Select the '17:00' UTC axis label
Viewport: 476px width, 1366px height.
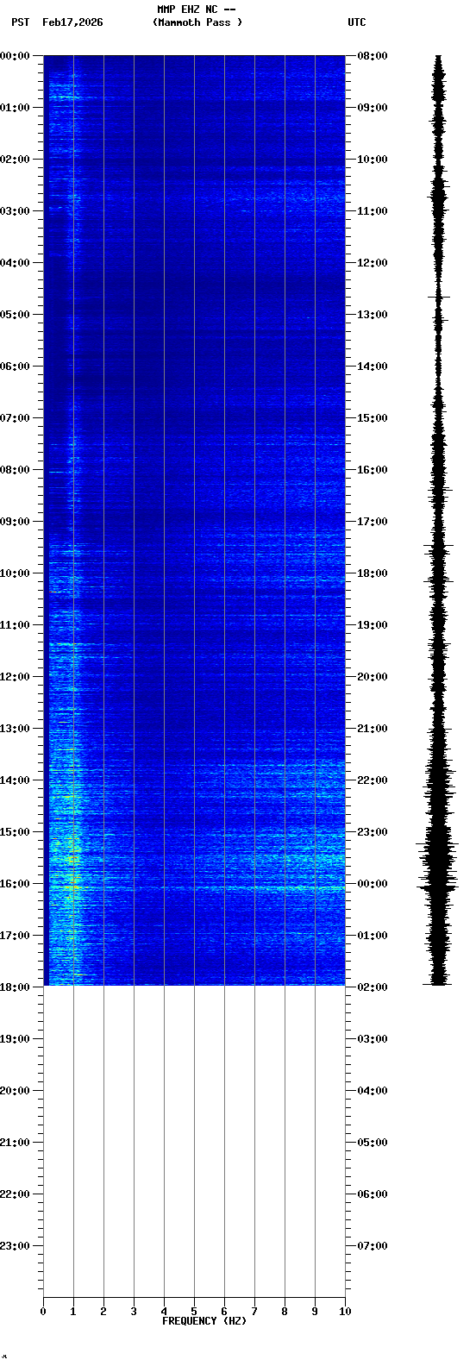pyautogui.click(x=373, y=522)
